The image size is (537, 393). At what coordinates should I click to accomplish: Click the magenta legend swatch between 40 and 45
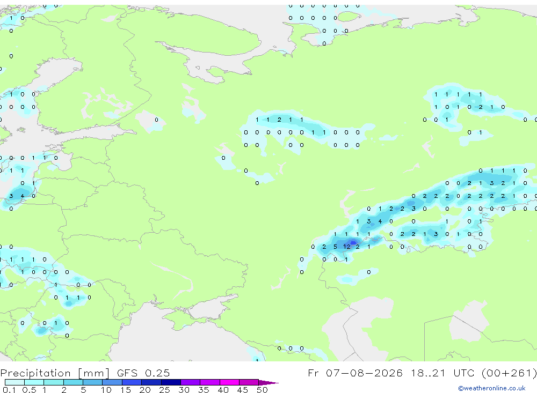click(229, 382)
